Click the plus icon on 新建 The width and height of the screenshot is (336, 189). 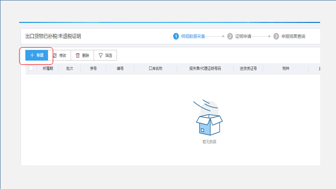coord(32,55)
